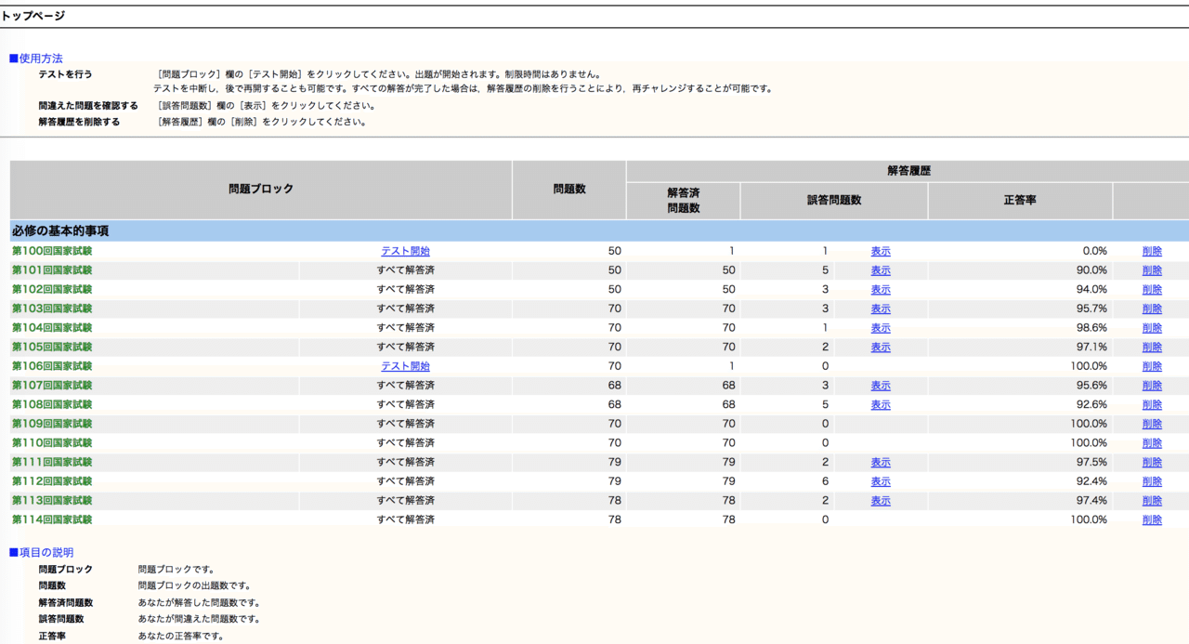Image resolution: width=1189 pixels, height=644 pixels.
Task: Click the 解答済問題数 column header
Action: point(684,200)
